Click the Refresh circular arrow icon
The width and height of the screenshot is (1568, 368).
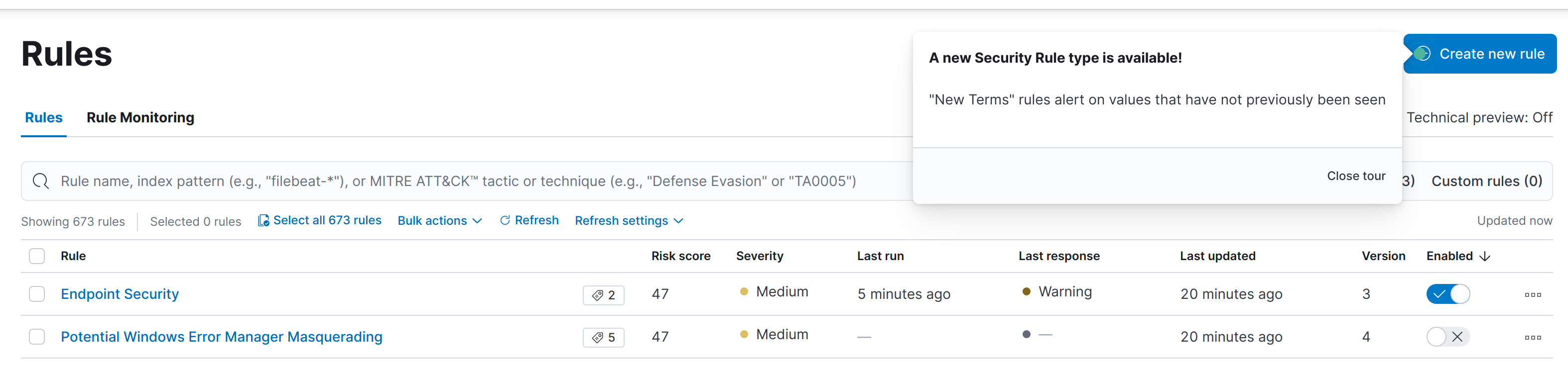(x=505, y=221)
